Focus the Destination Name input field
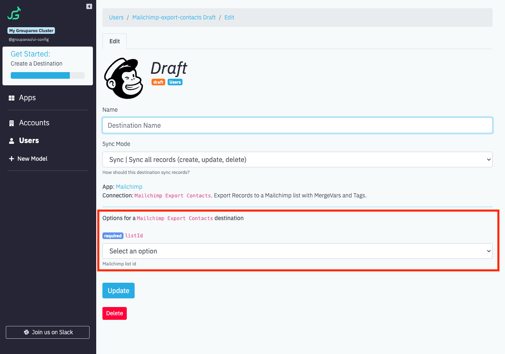The width and height of the screenshot is (505, 354). click(297, 125)
